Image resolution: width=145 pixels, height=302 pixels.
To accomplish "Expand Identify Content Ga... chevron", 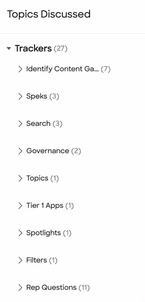I will point(20,69).
